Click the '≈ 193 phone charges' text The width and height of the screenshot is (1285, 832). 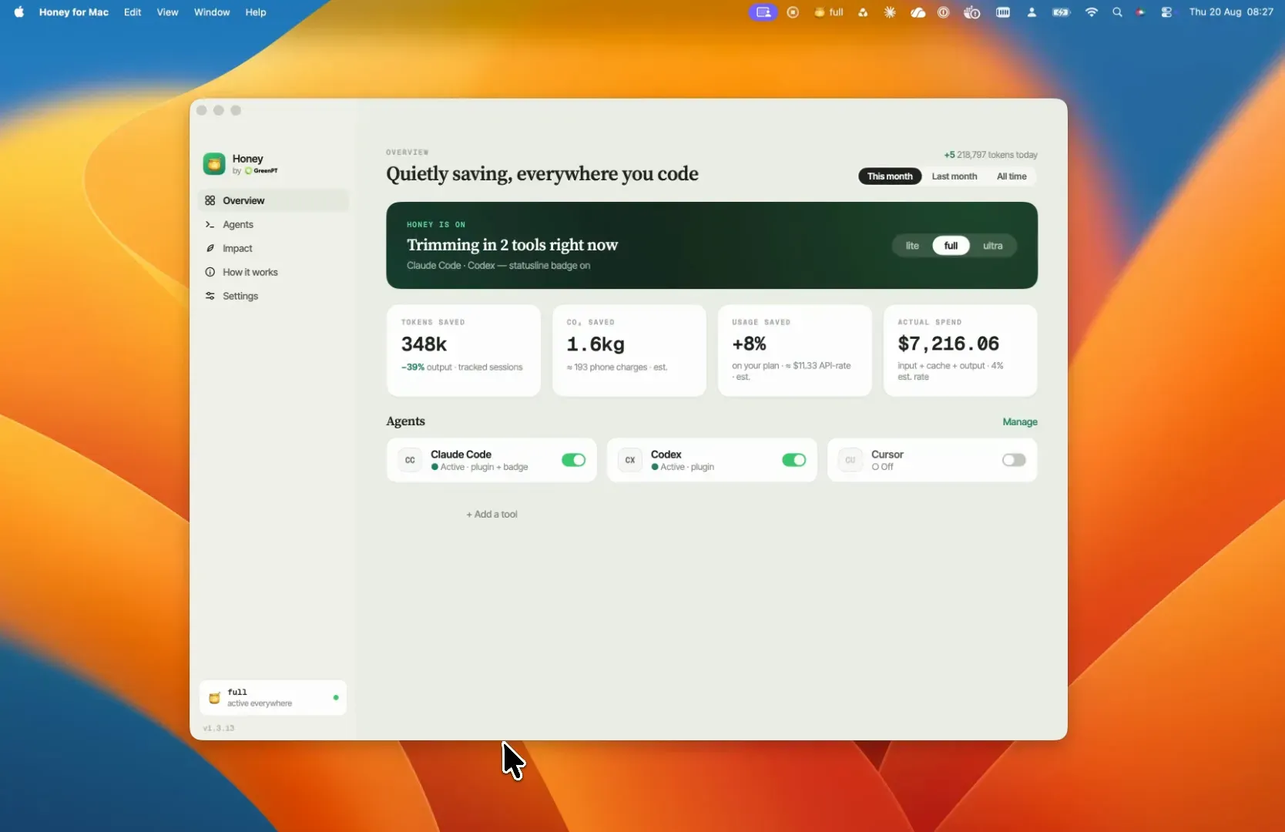[607, 367]
